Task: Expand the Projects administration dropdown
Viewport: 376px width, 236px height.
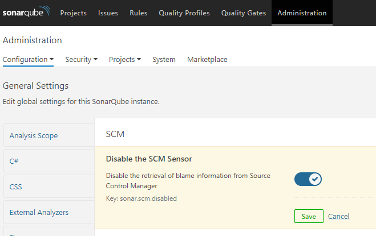Action: [x=124, y=59]
